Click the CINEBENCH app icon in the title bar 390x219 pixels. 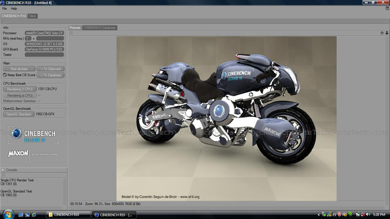[2, 3]
